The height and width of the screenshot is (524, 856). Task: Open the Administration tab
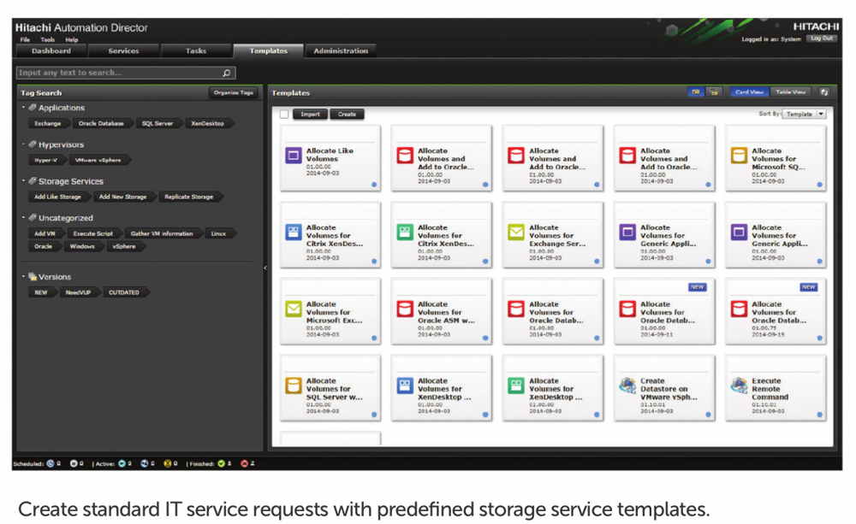pos(341,50)
